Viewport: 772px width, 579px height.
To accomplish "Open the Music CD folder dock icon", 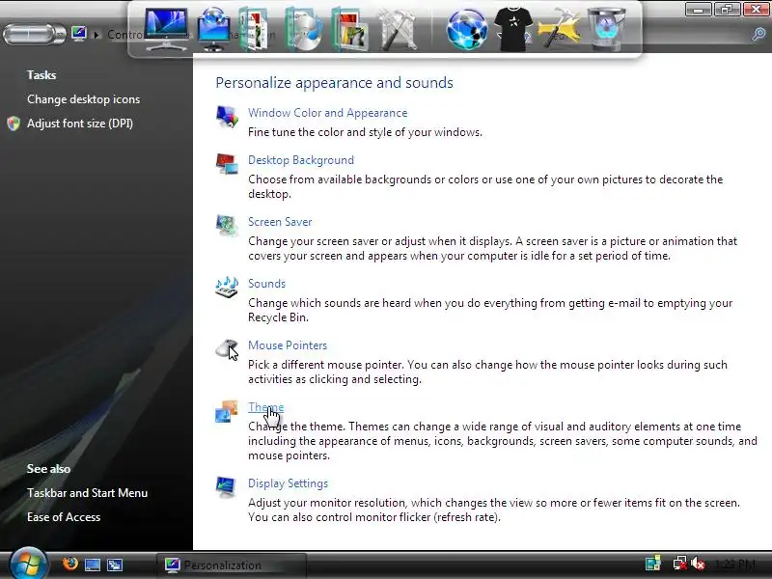I will [303, 30].
